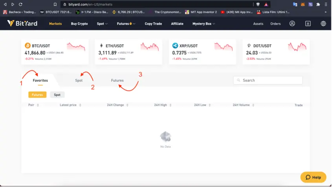332x187 pixels.
Task: Click the 0.7375 XRP price
Action: click(179, 53)
